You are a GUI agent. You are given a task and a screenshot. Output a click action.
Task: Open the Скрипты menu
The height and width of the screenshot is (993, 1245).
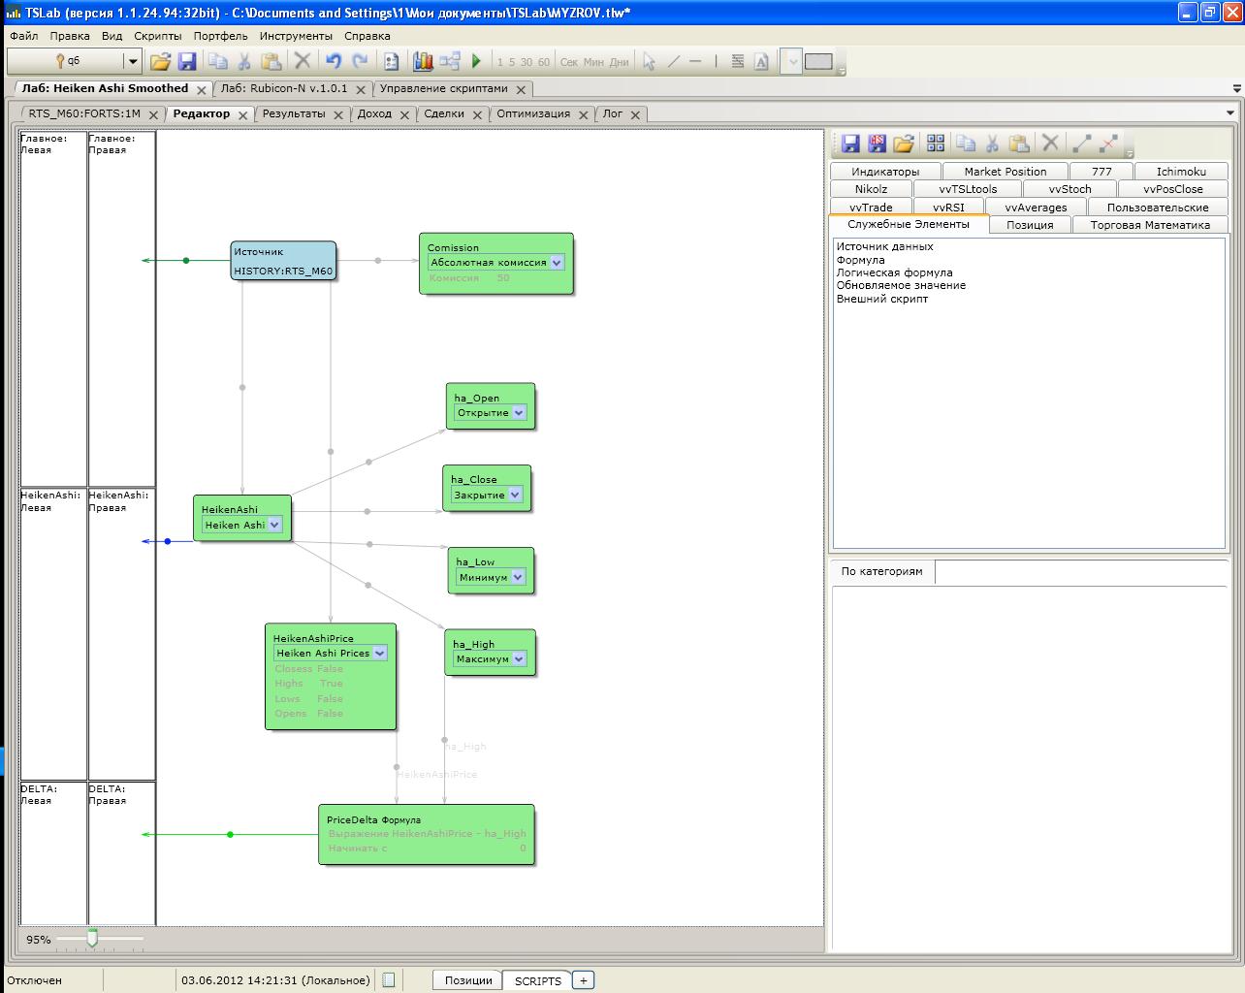coord(157,36)
